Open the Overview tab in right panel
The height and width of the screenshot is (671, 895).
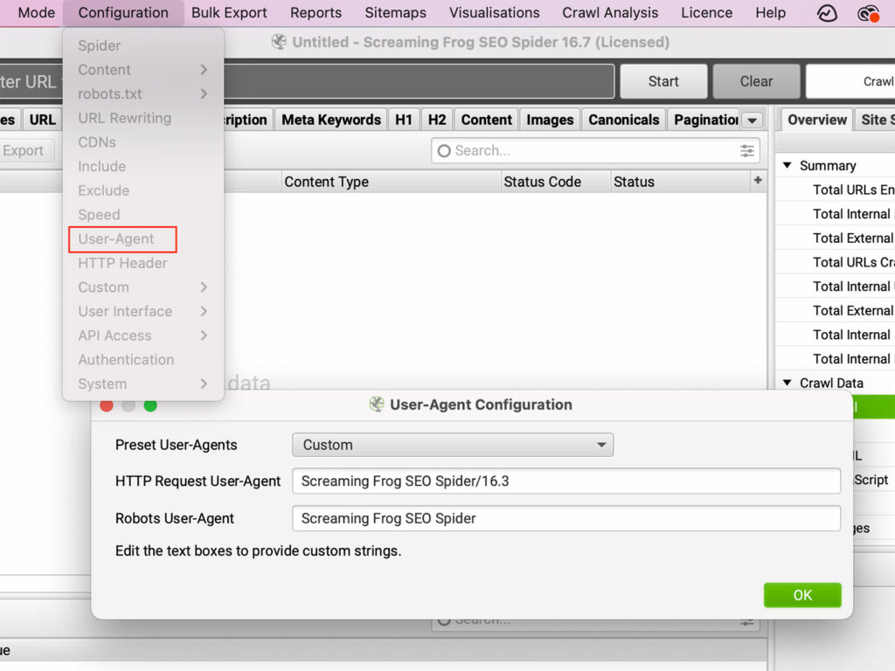[x=817, y=120]
